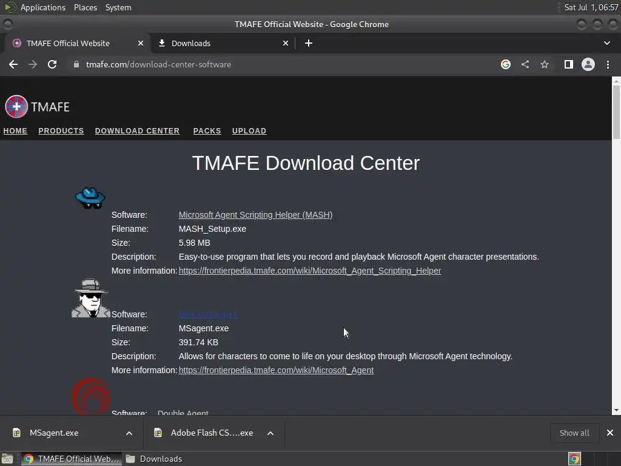Select the TMAFE Official Website tab
621x466 pixels.
[x=77, y=43]
